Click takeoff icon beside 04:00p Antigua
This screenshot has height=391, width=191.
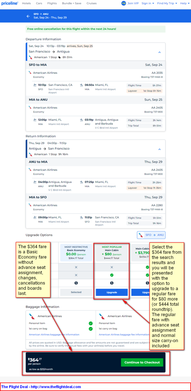click(35, 182)
